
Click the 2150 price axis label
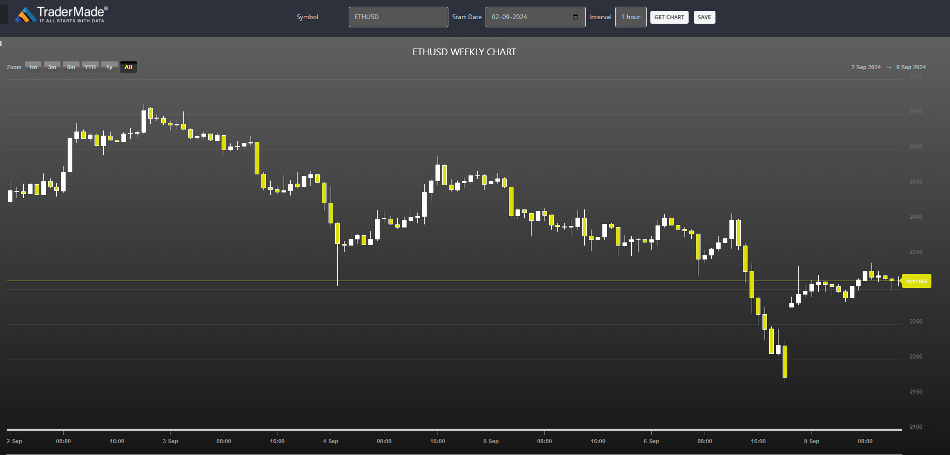[x=916, y=392]
